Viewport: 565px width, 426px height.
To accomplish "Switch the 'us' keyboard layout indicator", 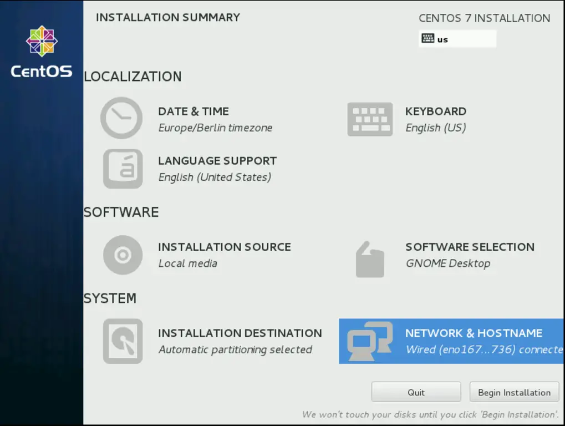I will click(457, 39).
